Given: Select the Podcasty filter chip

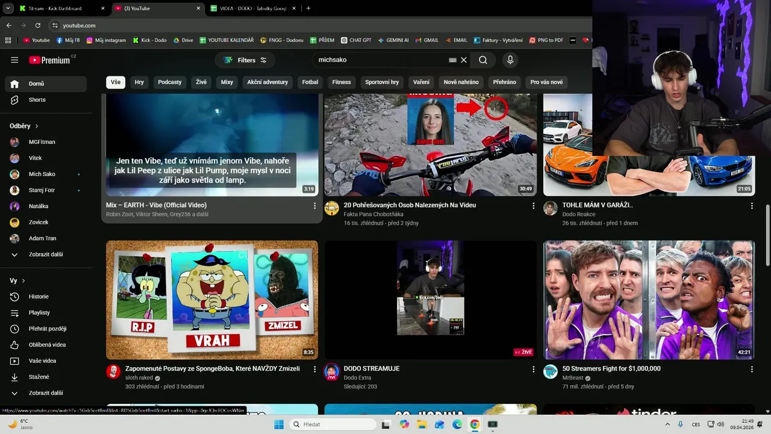Looking at the screenshot, I should coord(170,82).
